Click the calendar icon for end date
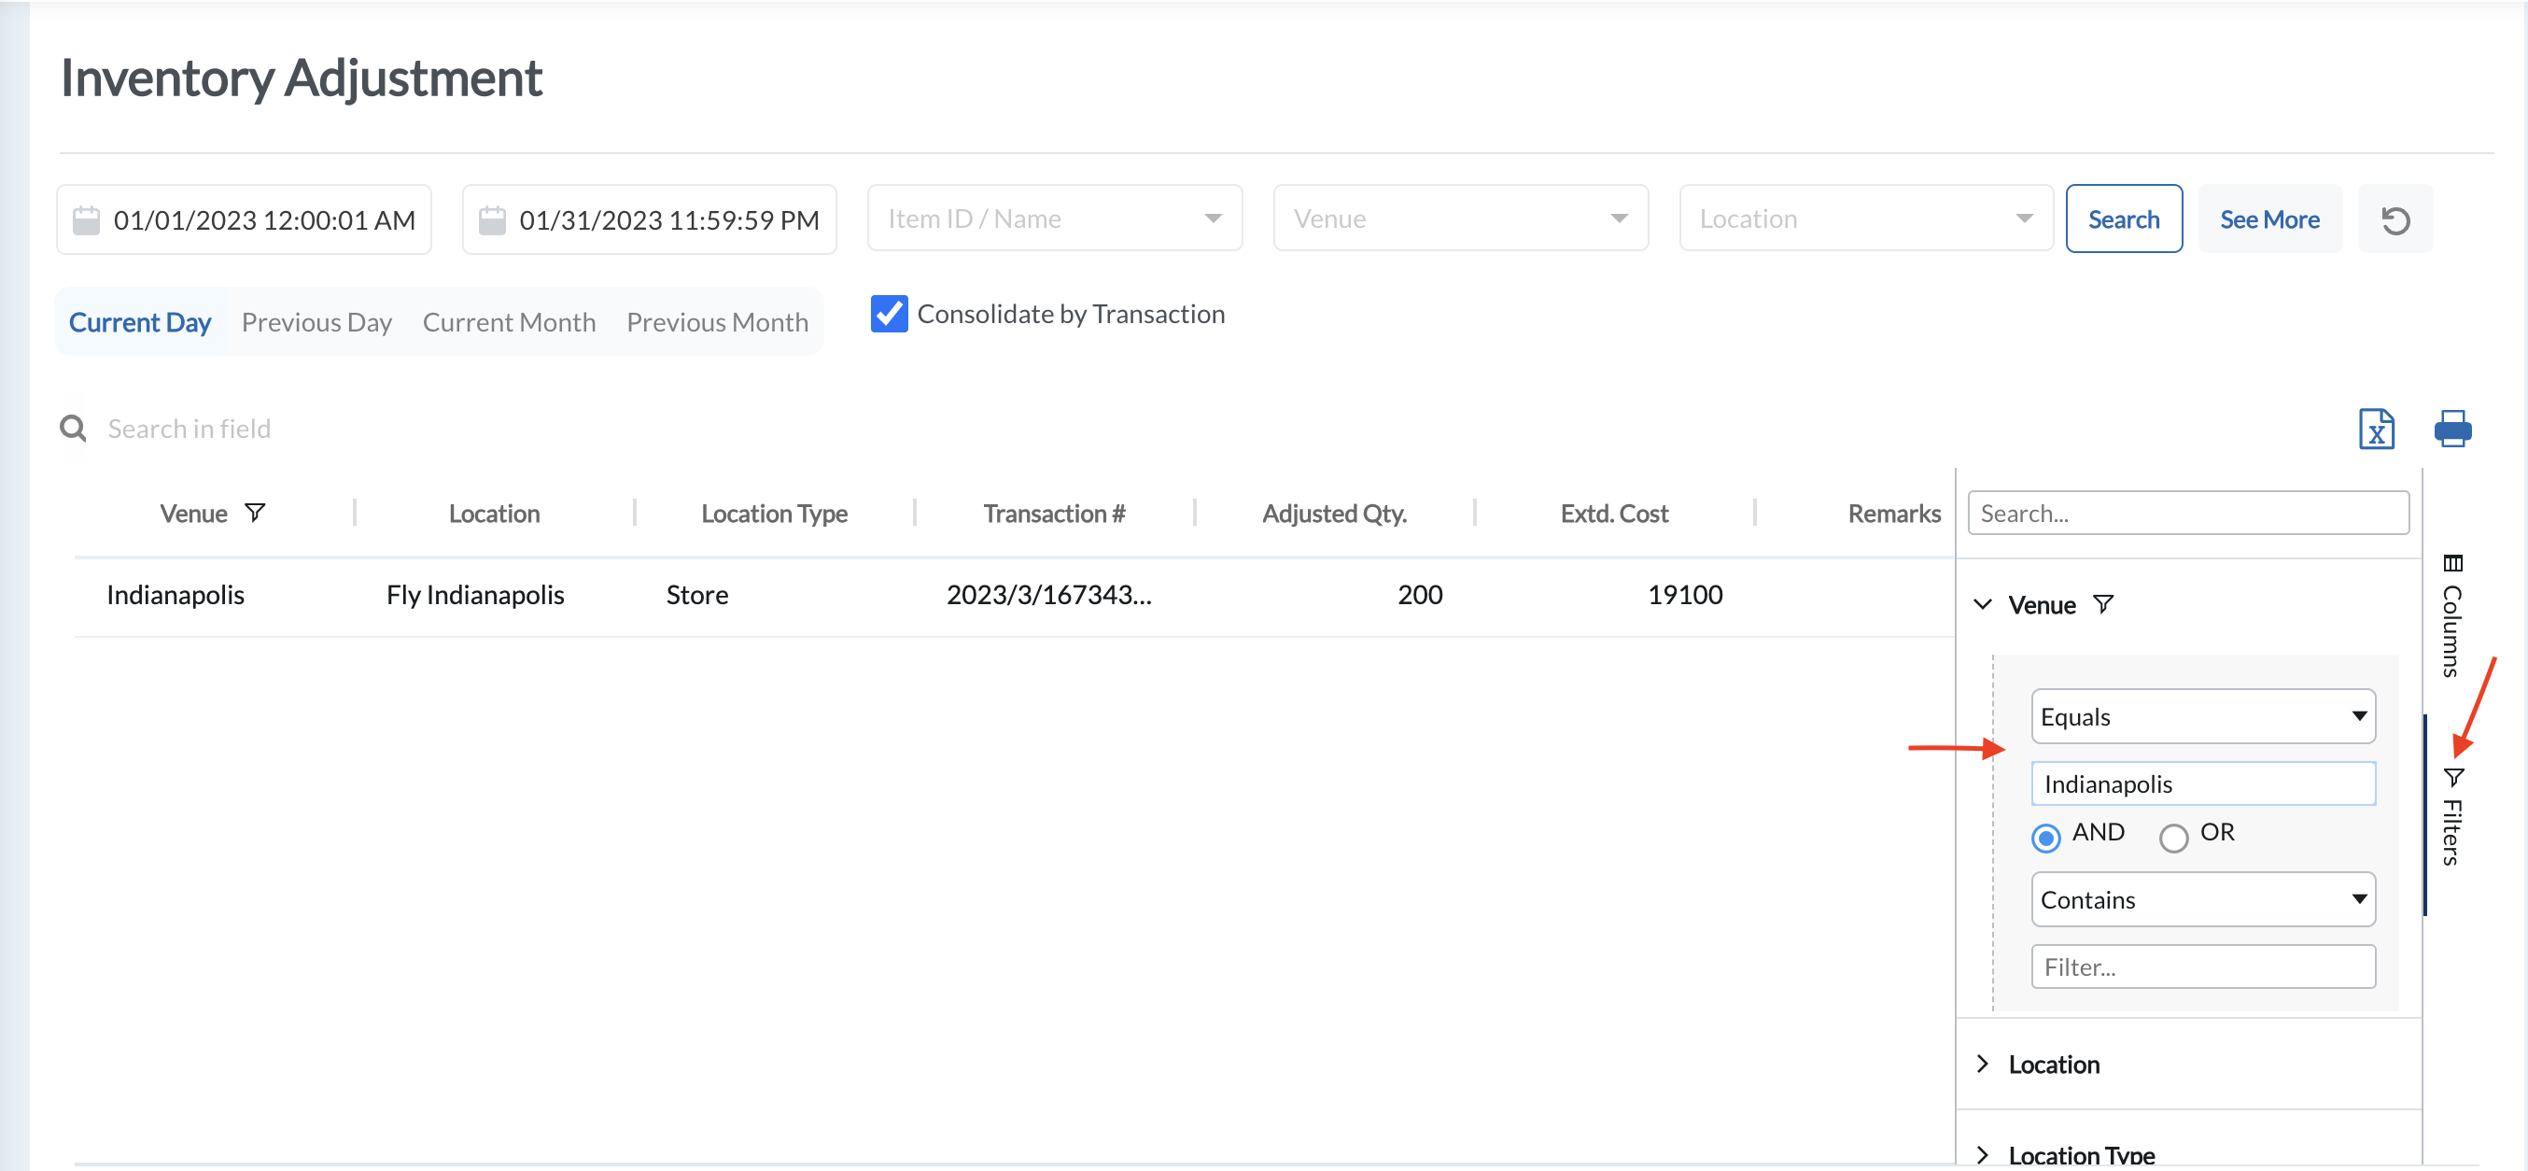2528x1171 pixels. 495,218
